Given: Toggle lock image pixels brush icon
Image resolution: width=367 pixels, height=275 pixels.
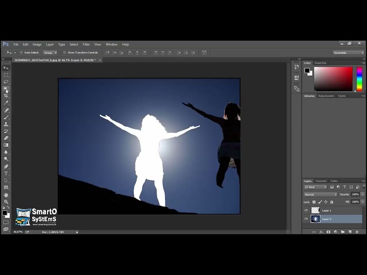Looking at the screenshot, I should [320, 202].
